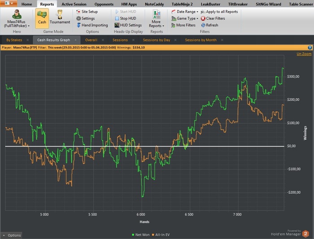Open the SitNGo Wizard tab
This screenshot has height=239, width=314.
coord(268,4)
